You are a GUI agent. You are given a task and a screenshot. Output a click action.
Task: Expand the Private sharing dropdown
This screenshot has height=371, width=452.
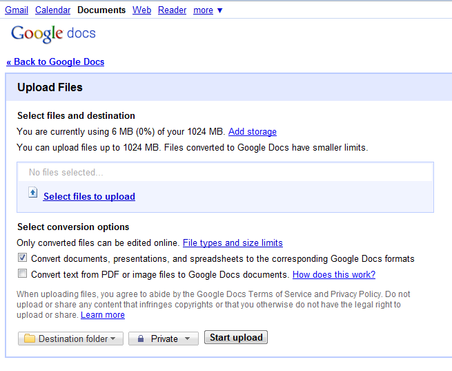[164, 339]
